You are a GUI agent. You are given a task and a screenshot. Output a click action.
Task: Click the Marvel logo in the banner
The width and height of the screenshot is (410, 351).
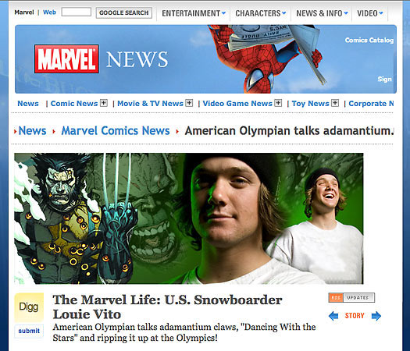click(66, 58)
